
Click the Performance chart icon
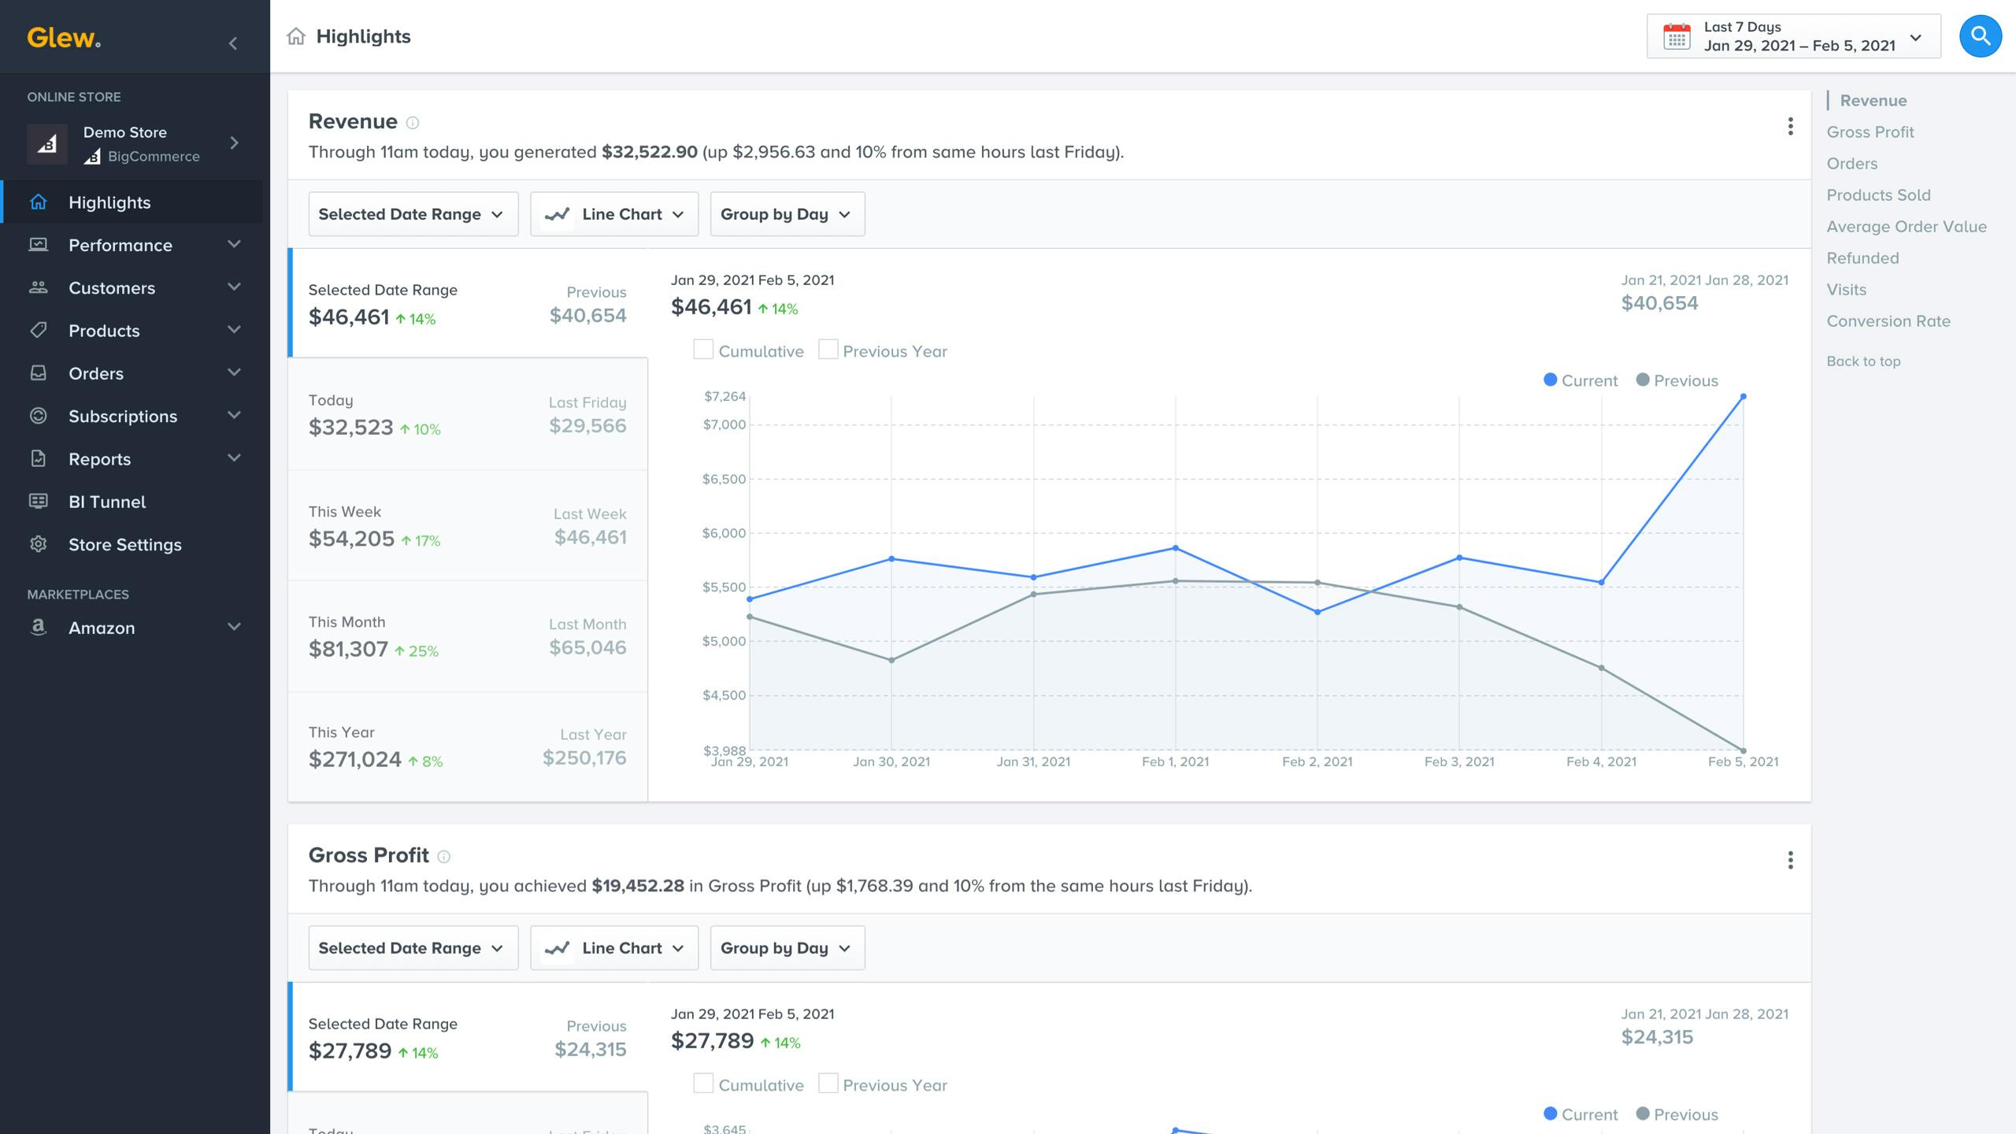click(x=38, y=245)
